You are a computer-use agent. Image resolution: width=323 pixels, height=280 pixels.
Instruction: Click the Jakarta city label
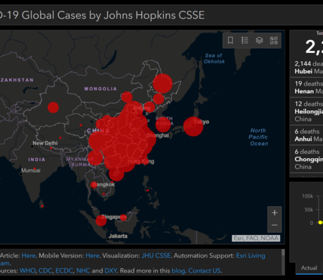[x=118, y=236]
